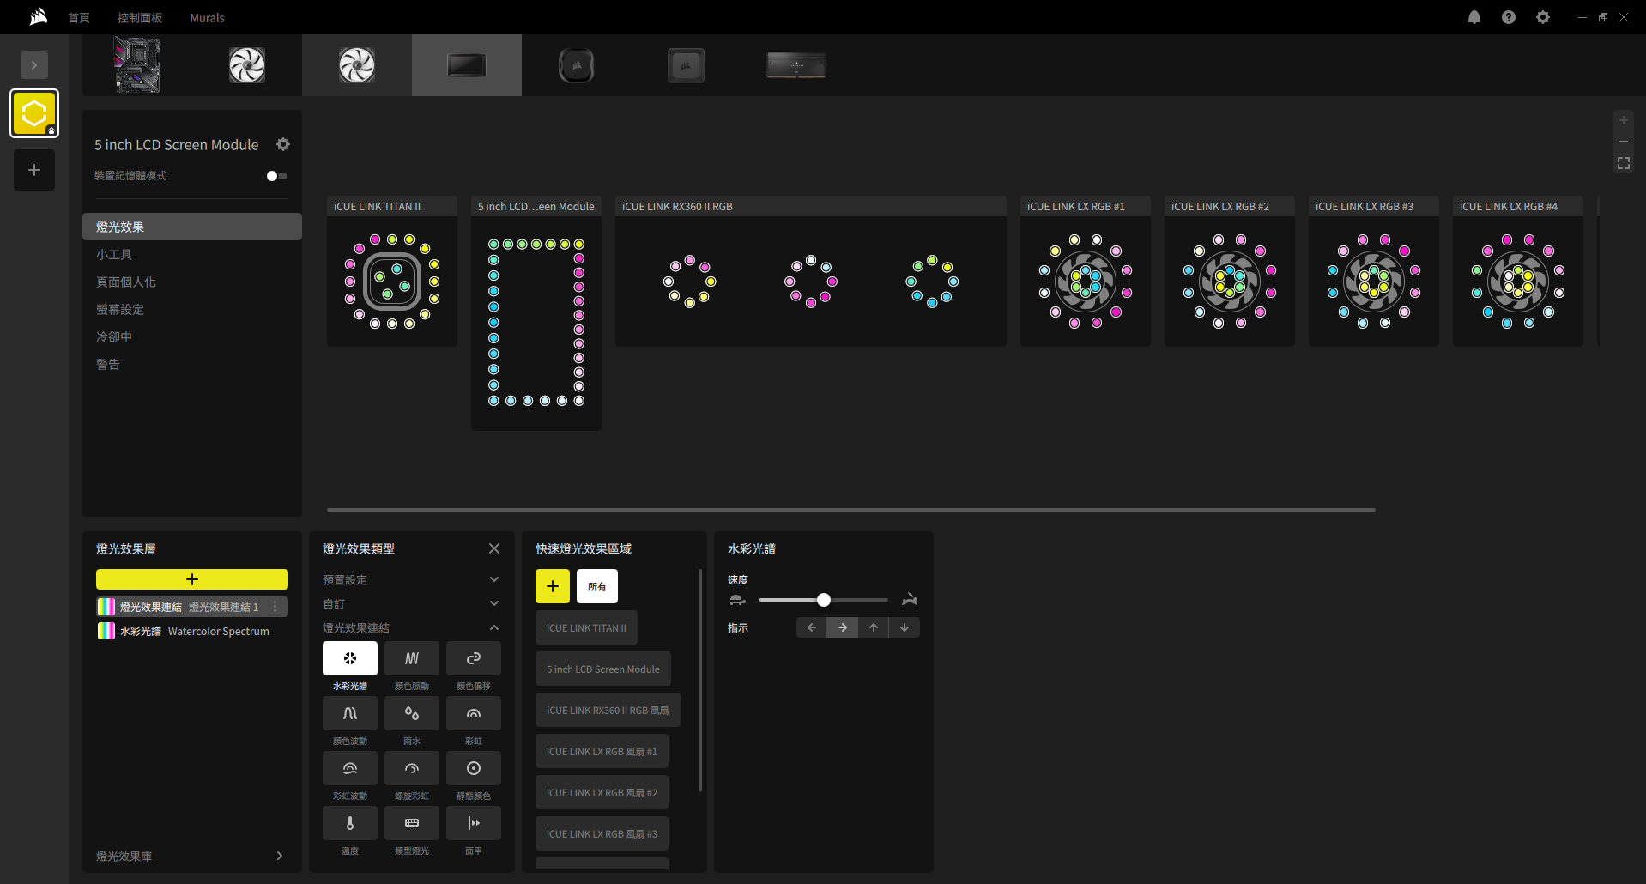Image resolution: width=1646 pixels, height=884 pixels.
Task: Toggle the 所有 all-zones button
Action: pos(597,586)
